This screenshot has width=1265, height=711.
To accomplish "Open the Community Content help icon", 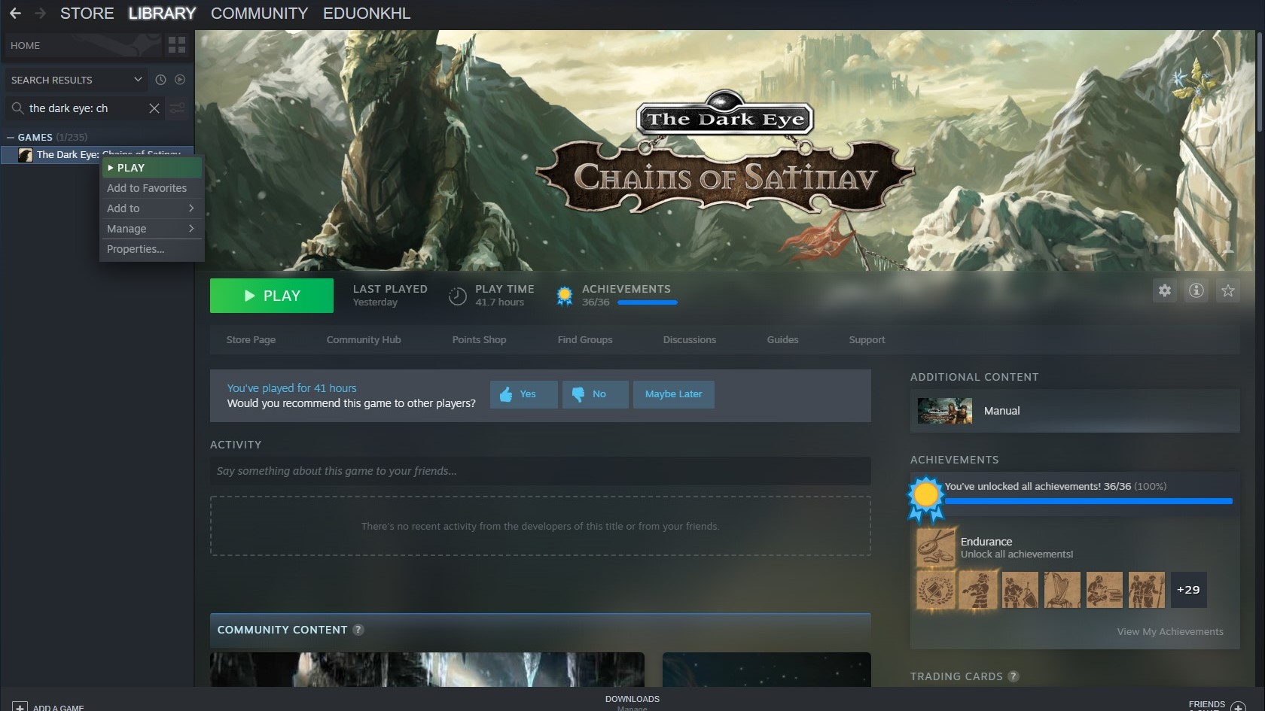I will coord(358,630).
